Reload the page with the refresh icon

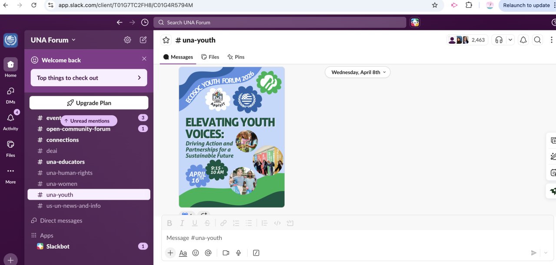[x=34, y=5]
